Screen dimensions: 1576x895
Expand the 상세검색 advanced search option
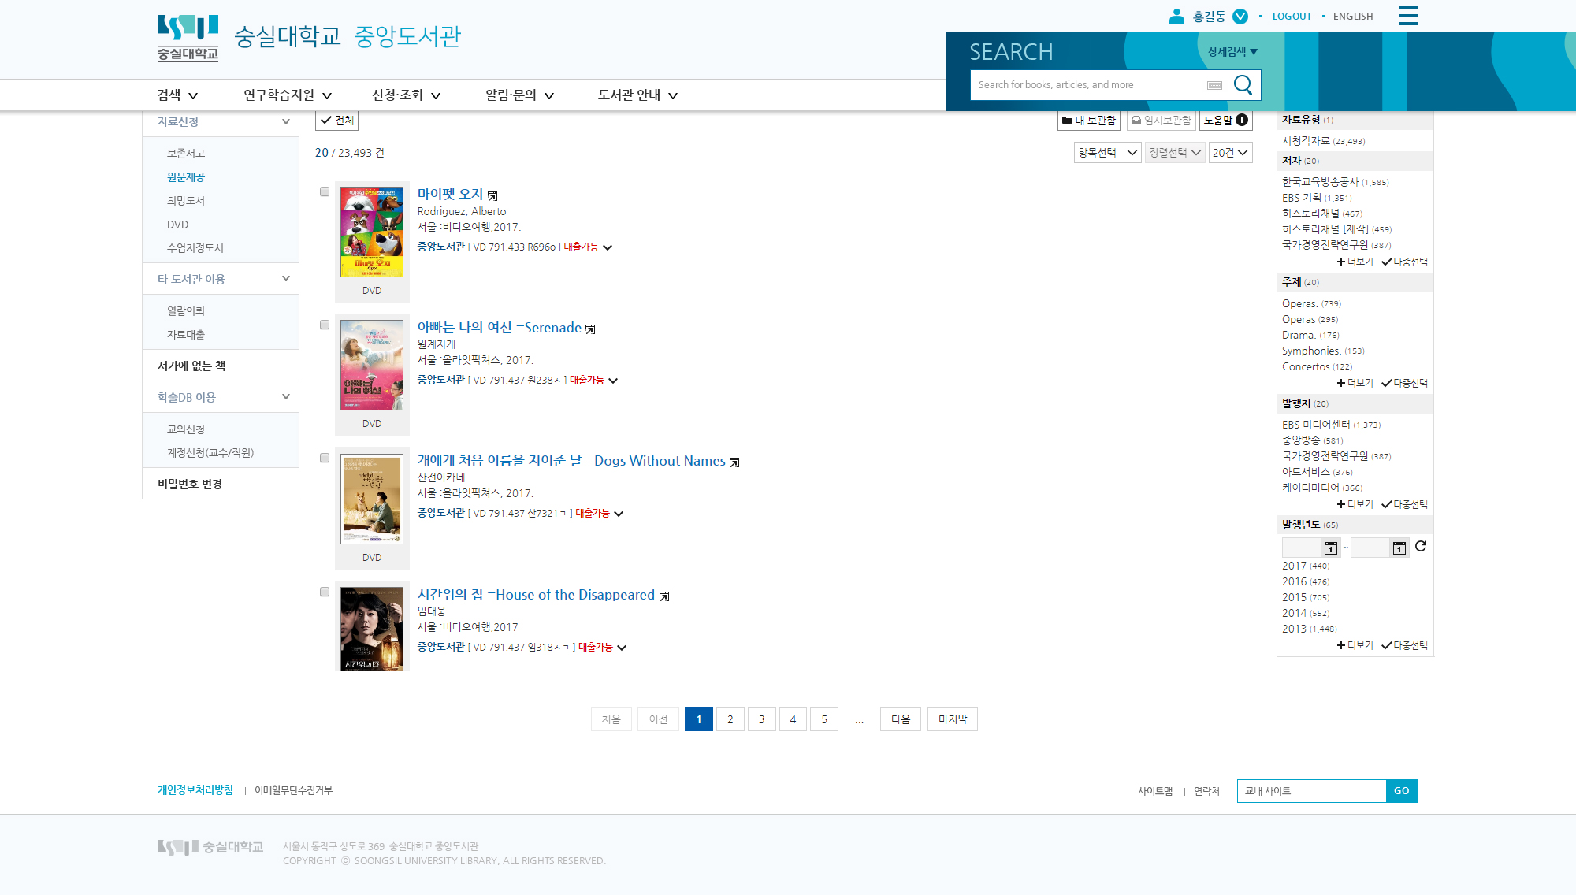(x=1232, y=52)
